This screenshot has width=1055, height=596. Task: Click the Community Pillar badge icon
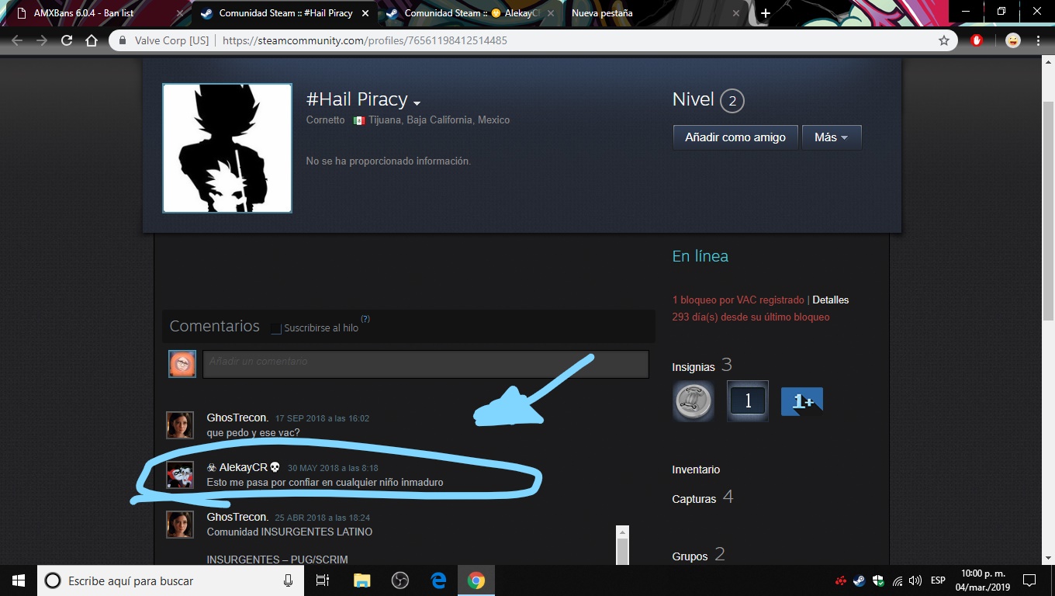click(693, 401)
